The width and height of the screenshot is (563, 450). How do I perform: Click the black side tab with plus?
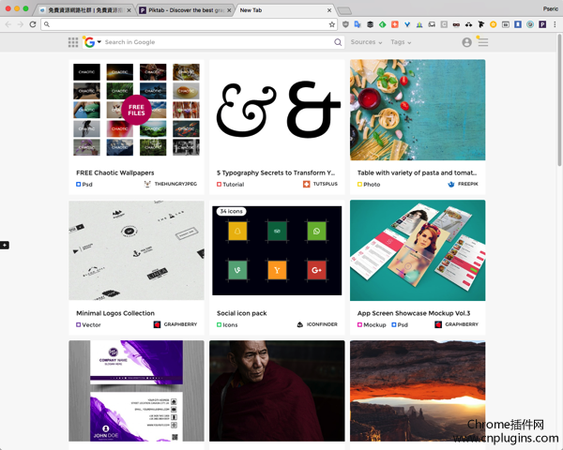5,245
